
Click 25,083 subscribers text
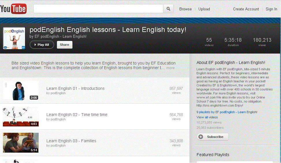(210, 128)
